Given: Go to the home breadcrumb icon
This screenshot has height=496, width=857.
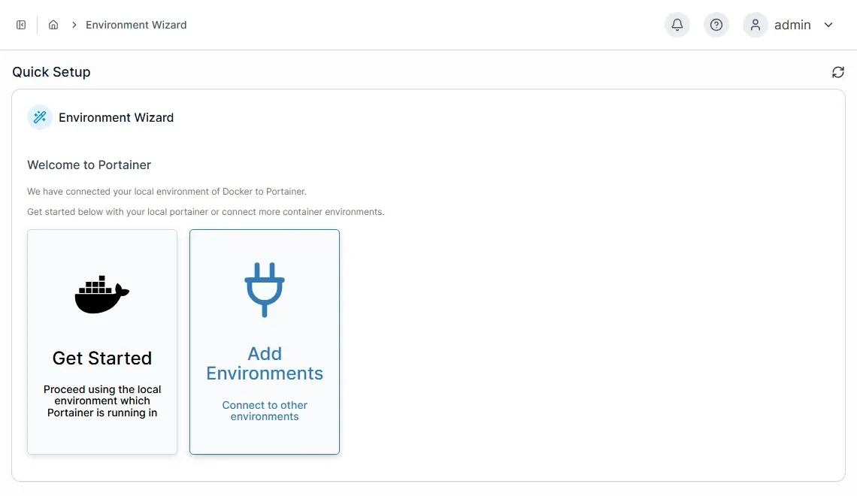Looking at the screenshot, I should pos(53,25).
